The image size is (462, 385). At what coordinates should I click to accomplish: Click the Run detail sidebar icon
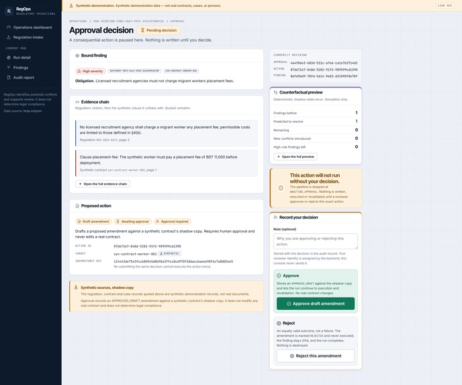9,58
